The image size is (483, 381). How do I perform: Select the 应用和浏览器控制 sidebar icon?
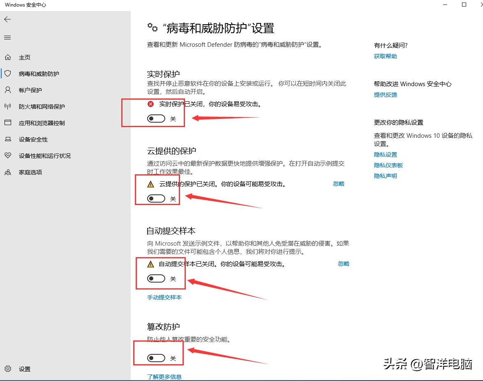click(7, 123)
